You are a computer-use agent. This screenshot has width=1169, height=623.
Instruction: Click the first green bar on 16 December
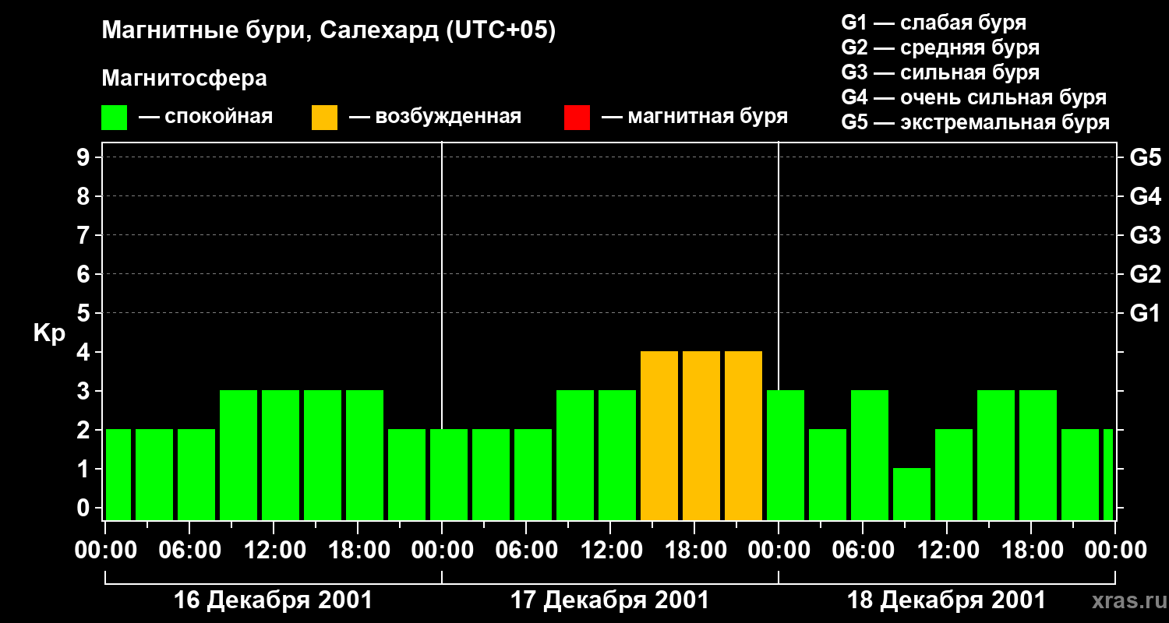(118, 475)
